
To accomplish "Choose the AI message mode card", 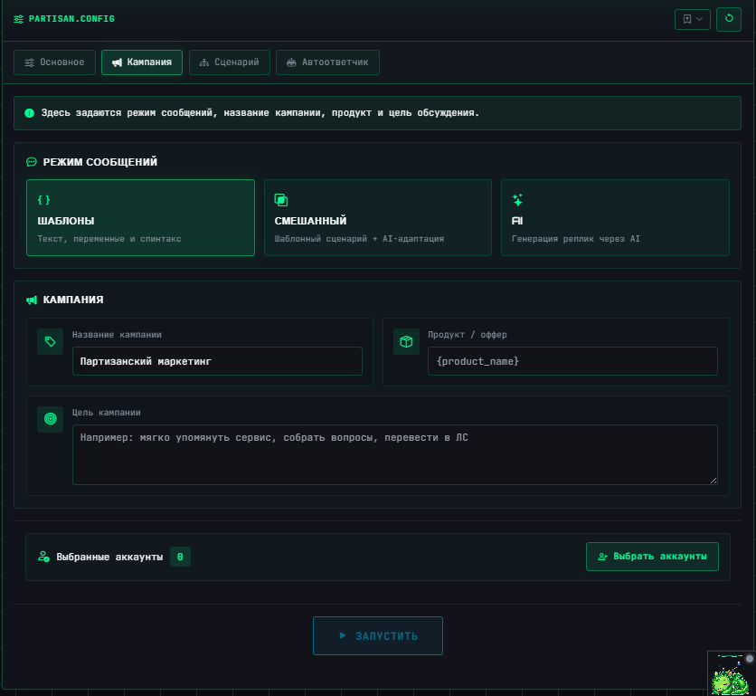I will coord(615,218).
